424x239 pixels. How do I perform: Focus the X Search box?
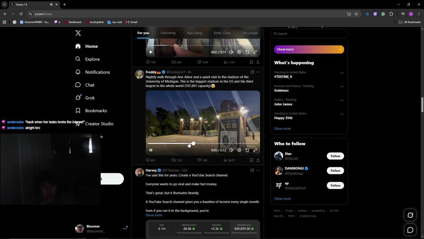tap(309, 34)
